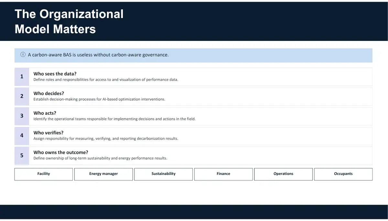Select the number 3 badge
388x221 pixels.
pyautogui.click(x=22, y=116)
